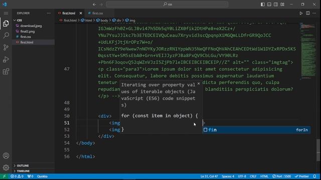Change language mode via HTML

(264, 176)
